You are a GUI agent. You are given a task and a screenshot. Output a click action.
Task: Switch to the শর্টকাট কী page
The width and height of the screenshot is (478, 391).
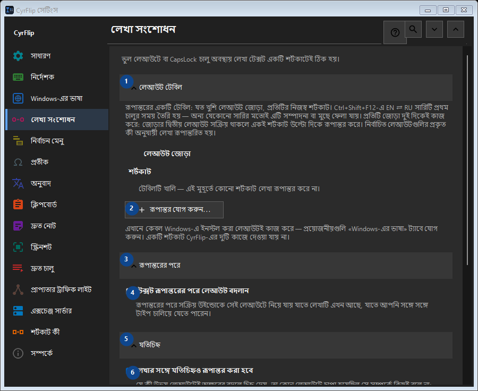coord(57,332)
